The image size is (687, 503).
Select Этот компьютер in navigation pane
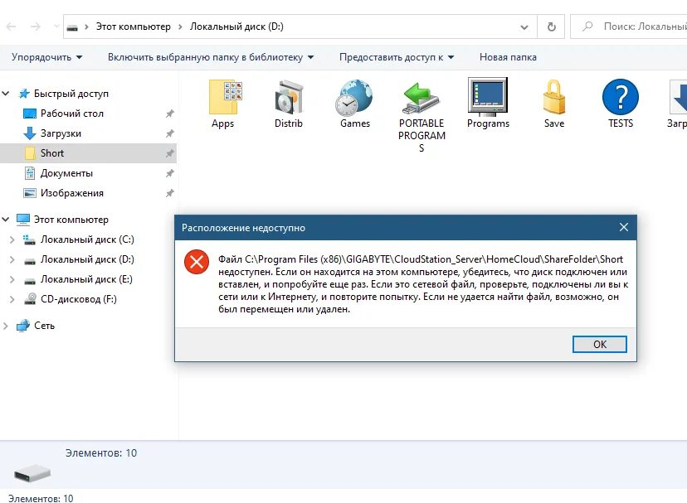pyautogui.click(x=71, y=220)
